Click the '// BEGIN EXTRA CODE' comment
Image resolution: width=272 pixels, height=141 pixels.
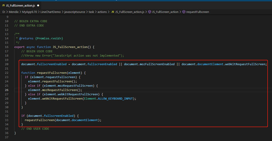tap(31, 21)
